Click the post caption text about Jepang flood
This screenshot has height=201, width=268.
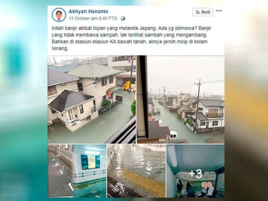(x=131, y=38)
